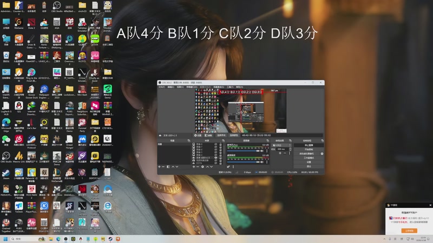
Task: Pop out the audio mixer dock panel
Action: 267,140
